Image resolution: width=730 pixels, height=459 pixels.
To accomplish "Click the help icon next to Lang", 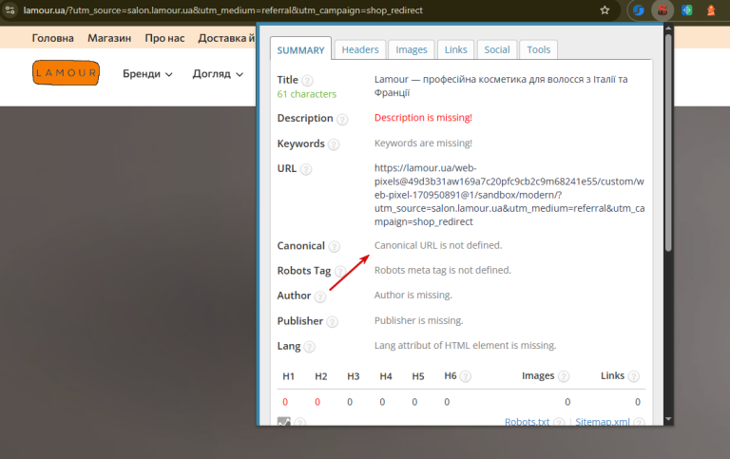I will click(309, 347).
